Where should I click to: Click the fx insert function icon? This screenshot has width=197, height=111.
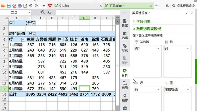coord(49,12)
